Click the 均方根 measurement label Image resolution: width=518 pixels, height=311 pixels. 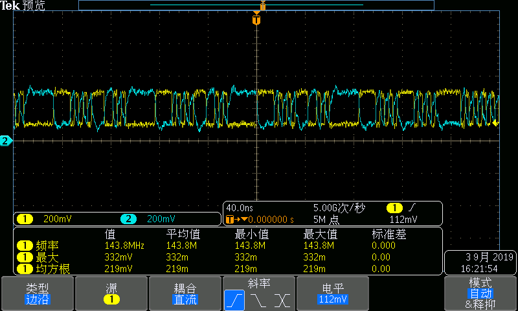coord(53,269)
